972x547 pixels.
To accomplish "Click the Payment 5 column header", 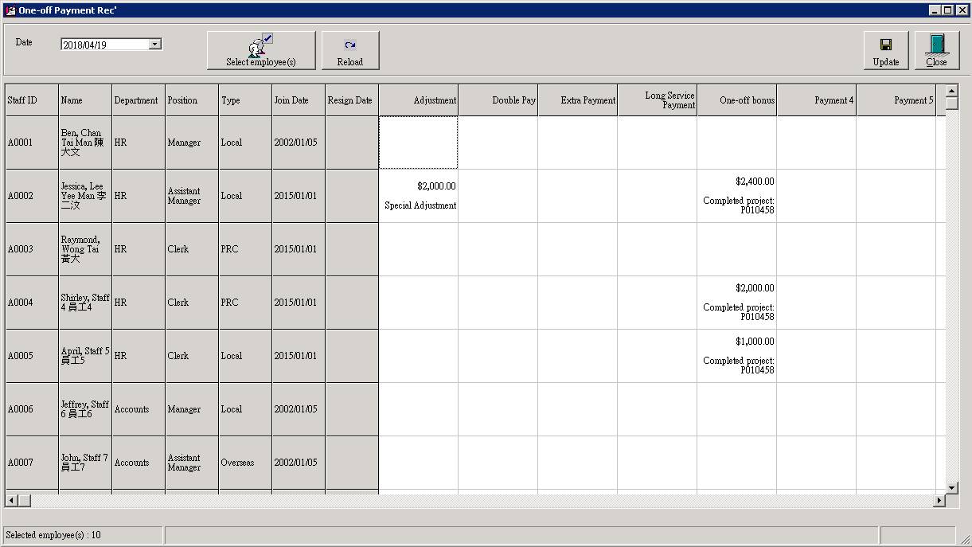I will (x=896, y=100).
